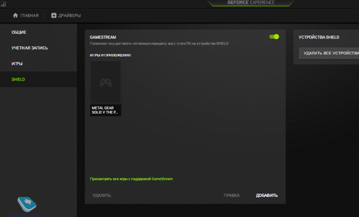Image resolution: width=359 pixels, height=217 pixels.
Task: Click Удалить все устройства button
Action: (x=329, y=53)
